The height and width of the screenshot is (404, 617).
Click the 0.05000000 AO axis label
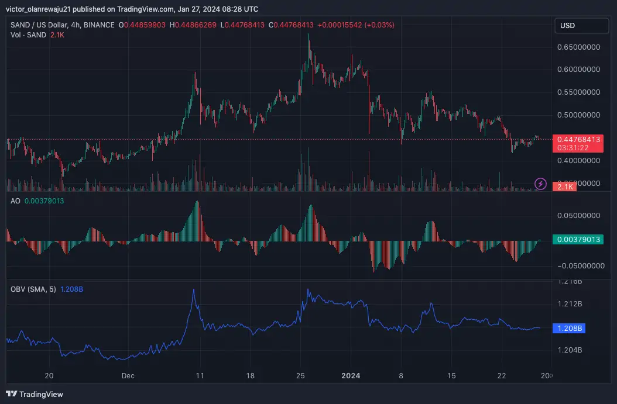pyautogui.click(x=579, y=216)
